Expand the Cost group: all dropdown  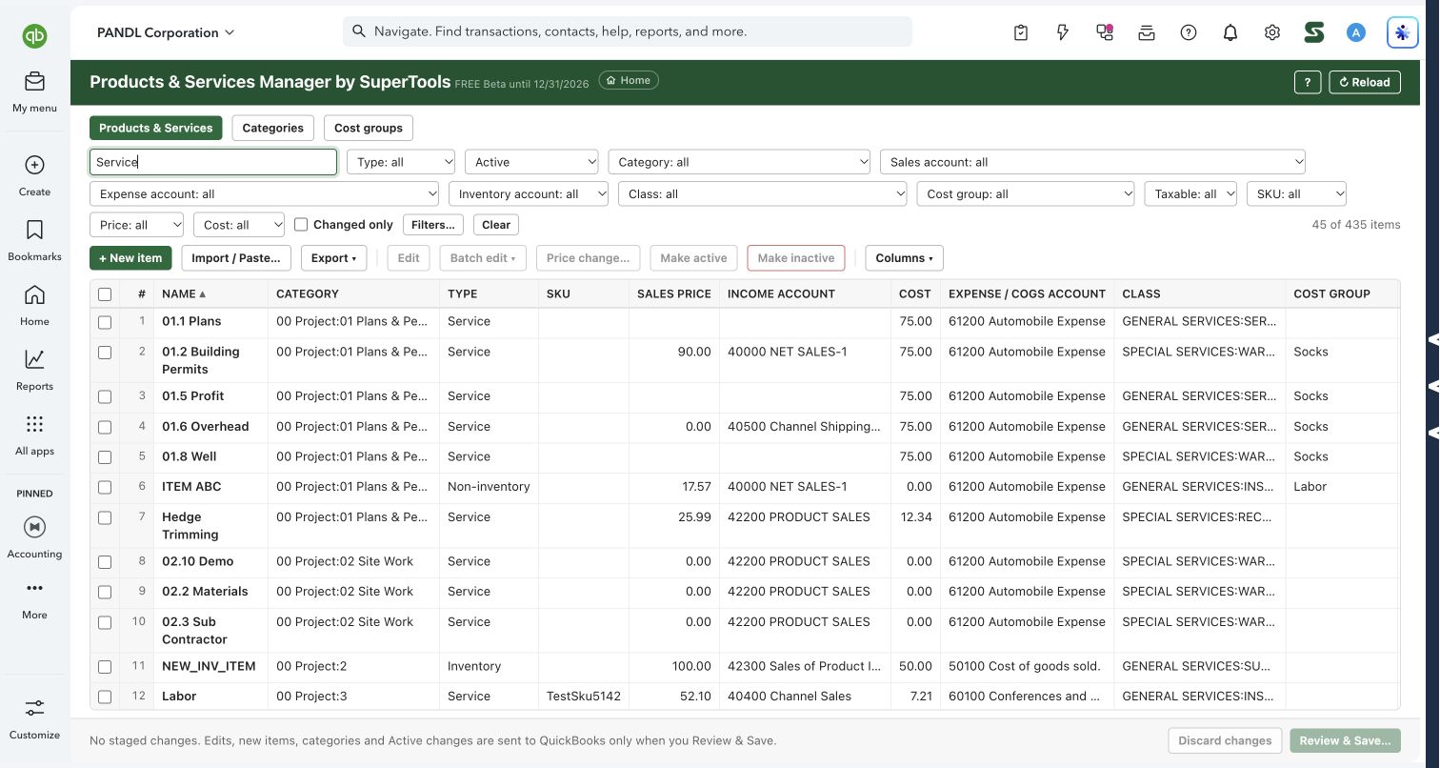(x=1026, y=193)
